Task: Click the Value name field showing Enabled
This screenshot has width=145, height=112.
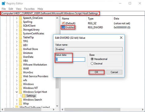Action: pyautogui.click(x=89, y=49)
